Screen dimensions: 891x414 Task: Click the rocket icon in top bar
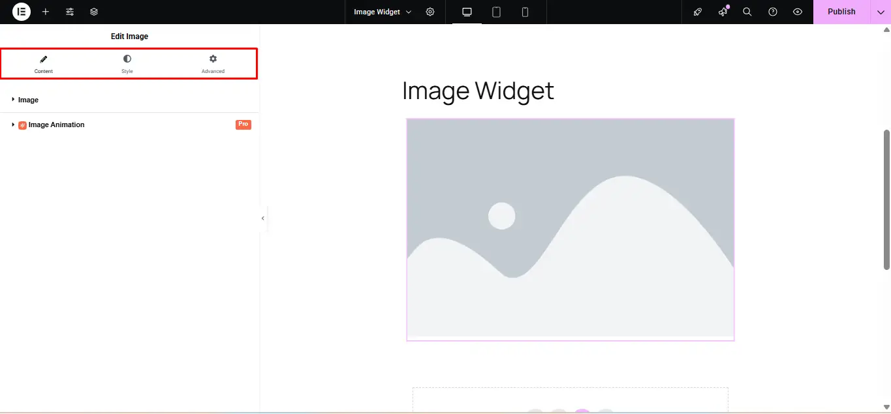click(698, 12)
